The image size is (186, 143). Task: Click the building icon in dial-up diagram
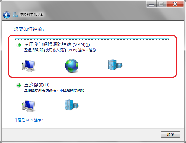(x=72, y=105)
